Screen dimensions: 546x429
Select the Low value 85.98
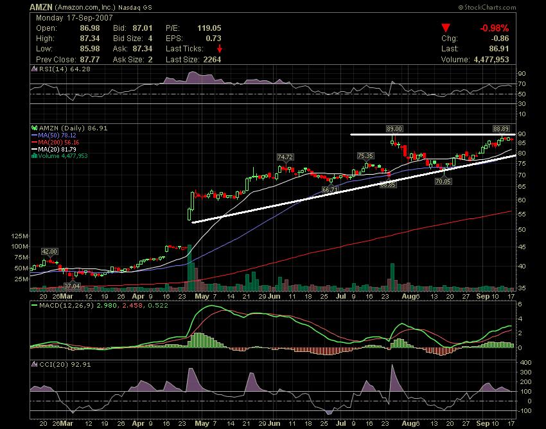point(90,48)
